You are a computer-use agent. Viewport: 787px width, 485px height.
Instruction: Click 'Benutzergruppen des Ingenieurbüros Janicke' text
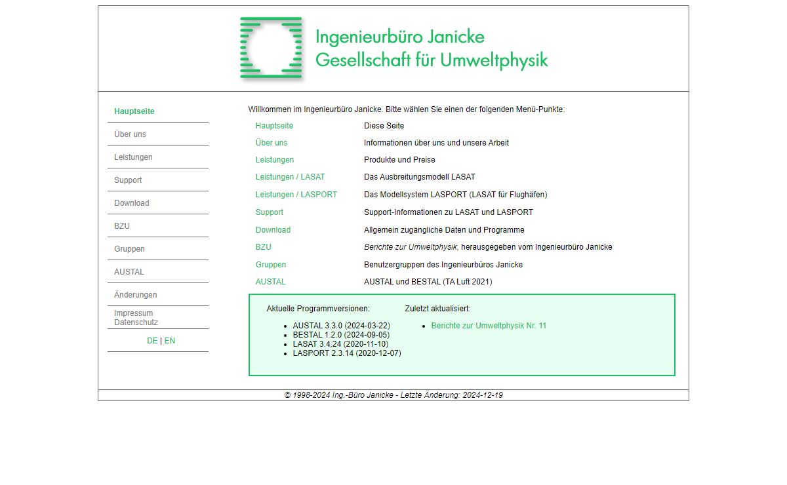pyautogui.click(x=443, y=265)
